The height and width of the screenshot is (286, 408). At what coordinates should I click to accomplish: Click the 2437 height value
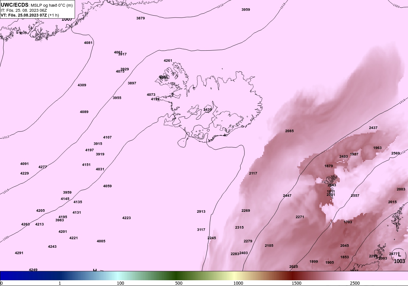373,128
